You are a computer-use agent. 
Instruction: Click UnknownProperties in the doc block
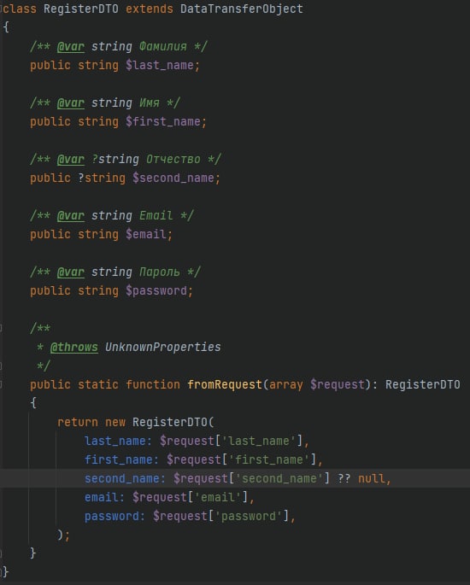point(162,347)
